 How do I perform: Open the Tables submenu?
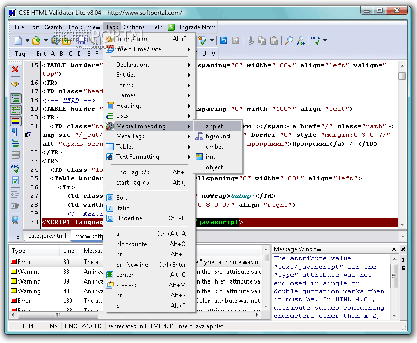click(149, 147)
